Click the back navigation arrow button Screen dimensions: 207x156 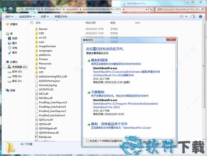[x=5, y=10]
